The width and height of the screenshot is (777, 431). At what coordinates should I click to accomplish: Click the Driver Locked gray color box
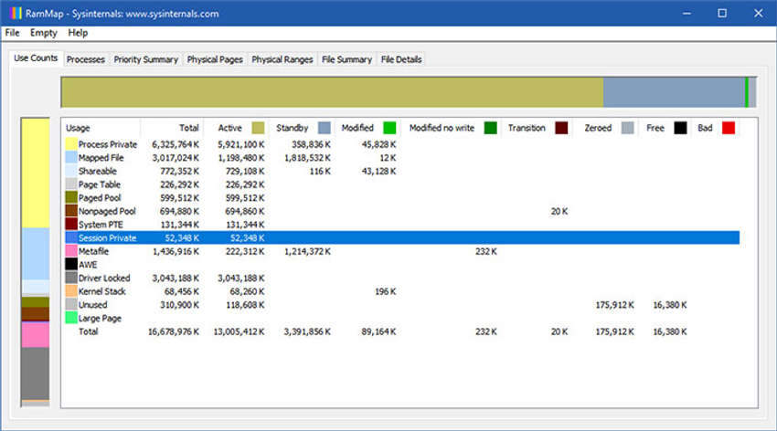tap(71, 279)
